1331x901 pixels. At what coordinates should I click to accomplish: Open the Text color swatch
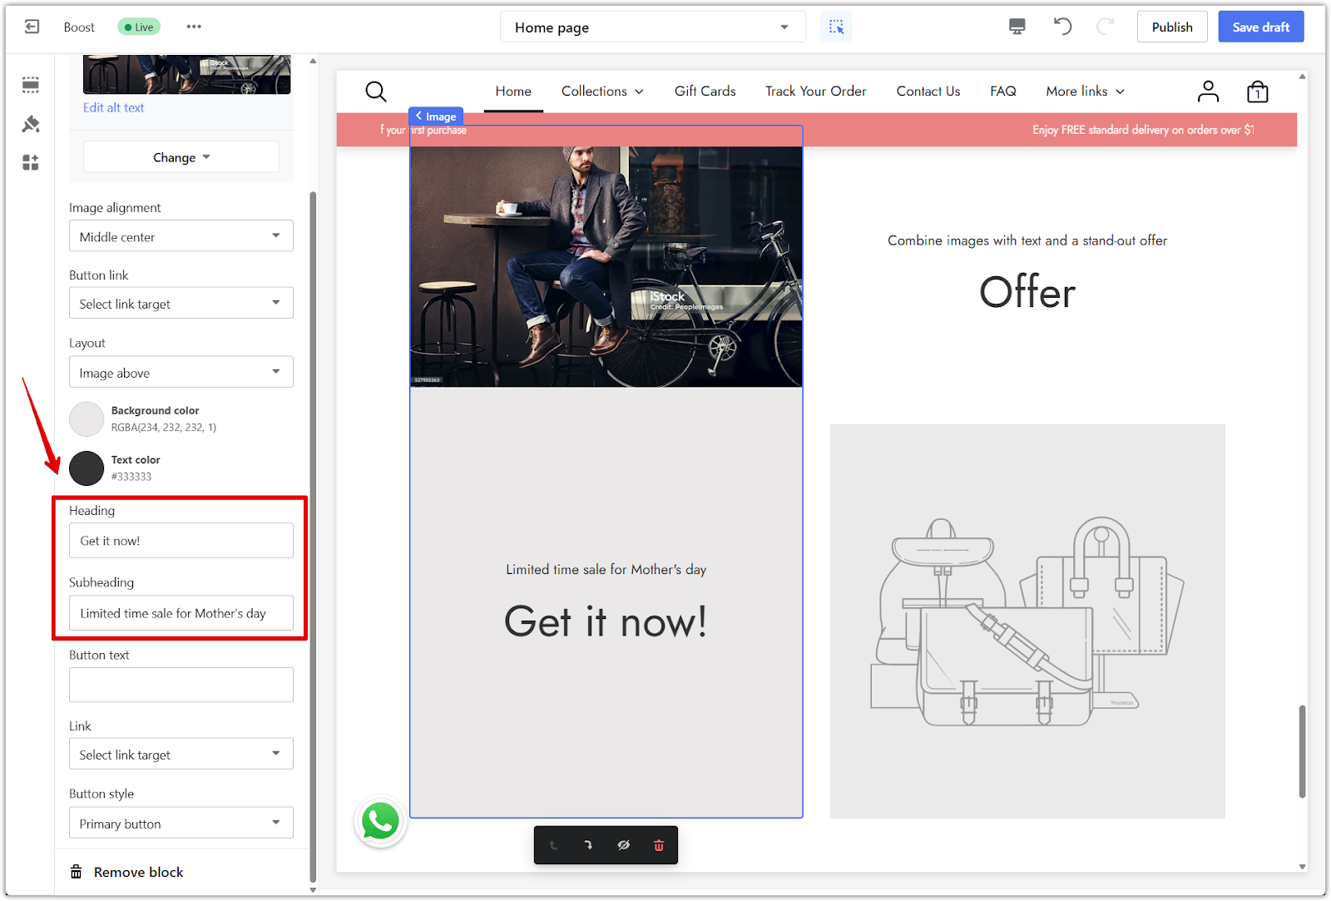(87, 468)
